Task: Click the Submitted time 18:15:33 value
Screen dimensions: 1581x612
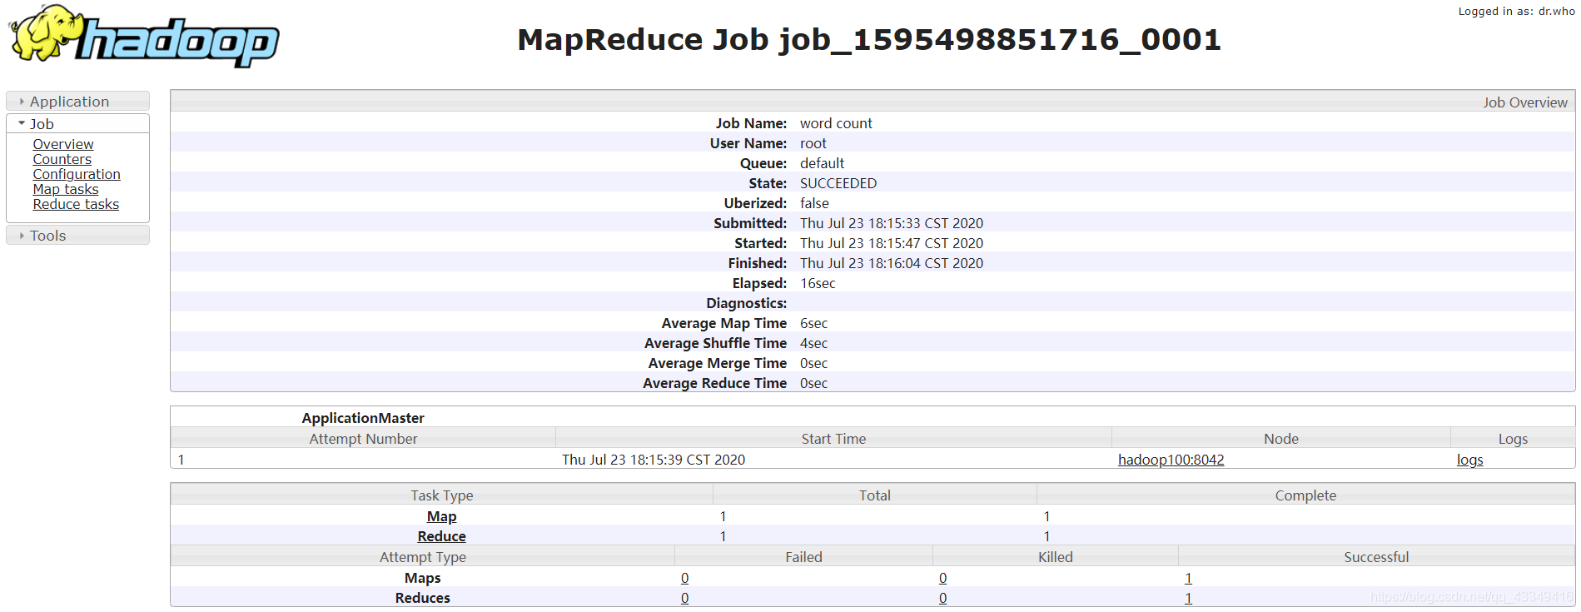Action: [x=892, y=223]
